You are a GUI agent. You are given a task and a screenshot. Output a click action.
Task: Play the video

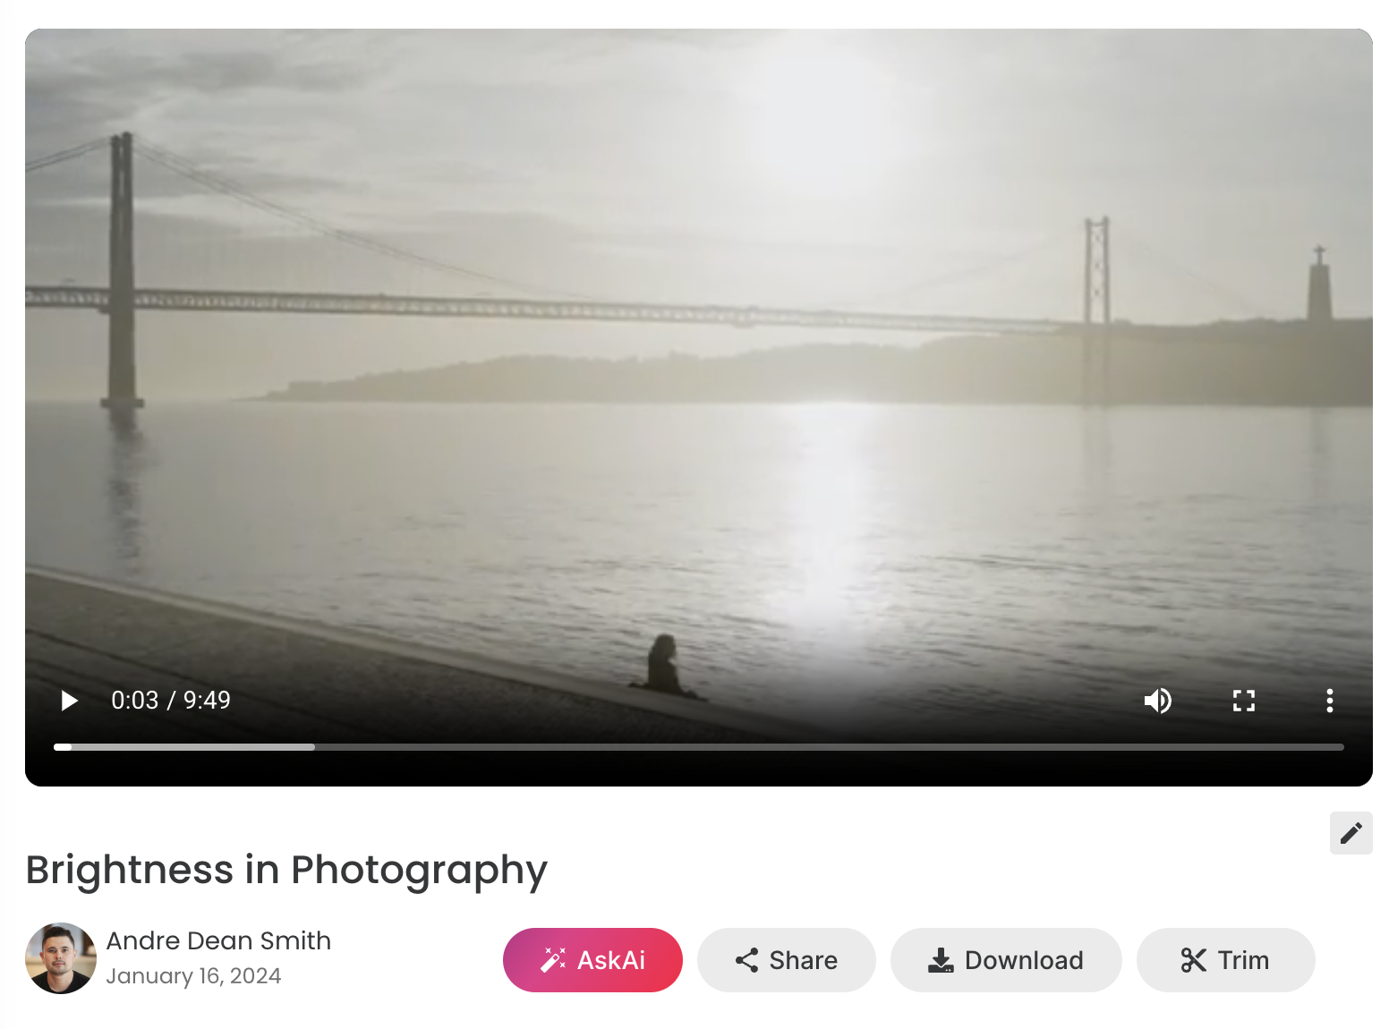69,701
